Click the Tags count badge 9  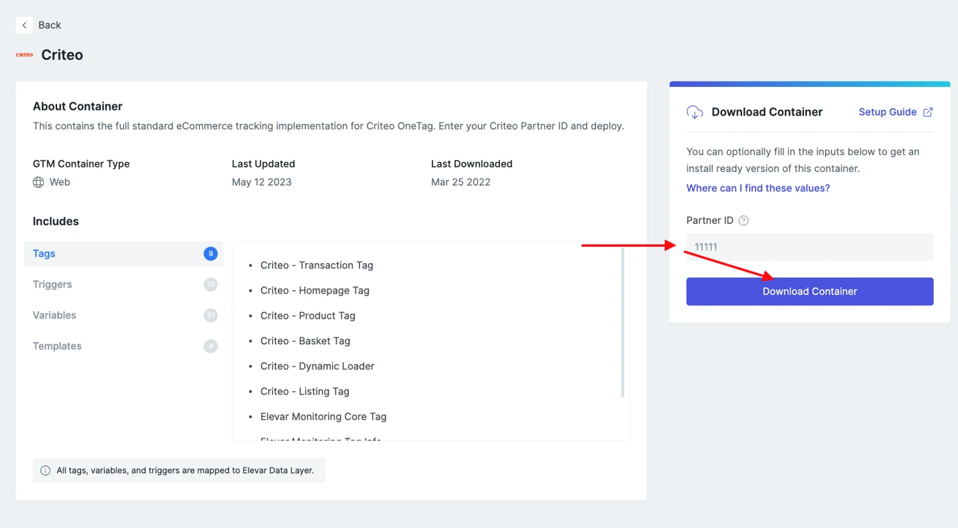(210, 254)
